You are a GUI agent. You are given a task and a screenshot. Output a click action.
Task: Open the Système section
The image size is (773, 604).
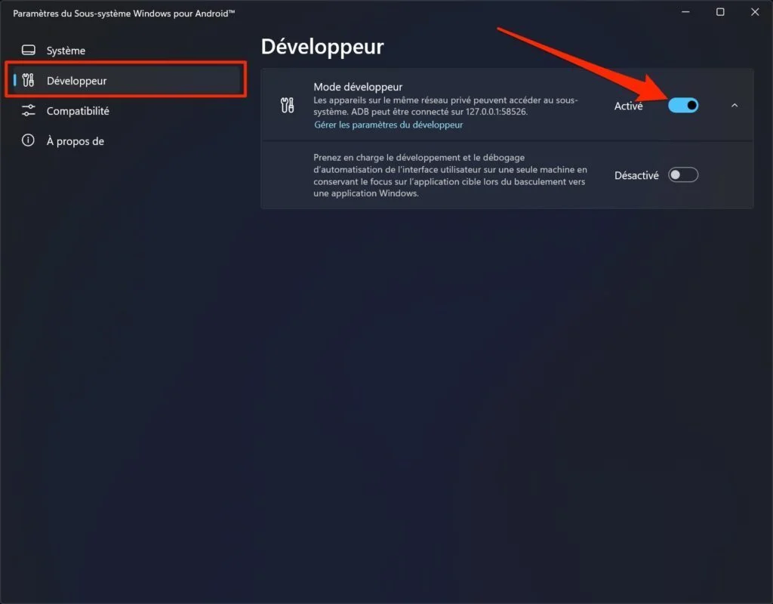(x=125, y=51)
